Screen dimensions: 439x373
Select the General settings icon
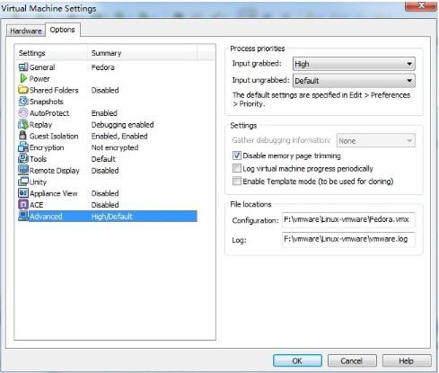click(23, 67)
